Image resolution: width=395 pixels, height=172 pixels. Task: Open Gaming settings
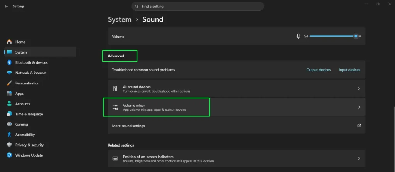pyautogui.click(x=40, y=125)
